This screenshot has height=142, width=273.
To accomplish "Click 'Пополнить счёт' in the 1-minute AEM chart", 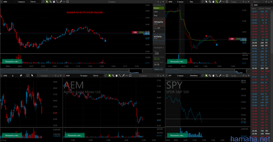I will coord(12,62).
